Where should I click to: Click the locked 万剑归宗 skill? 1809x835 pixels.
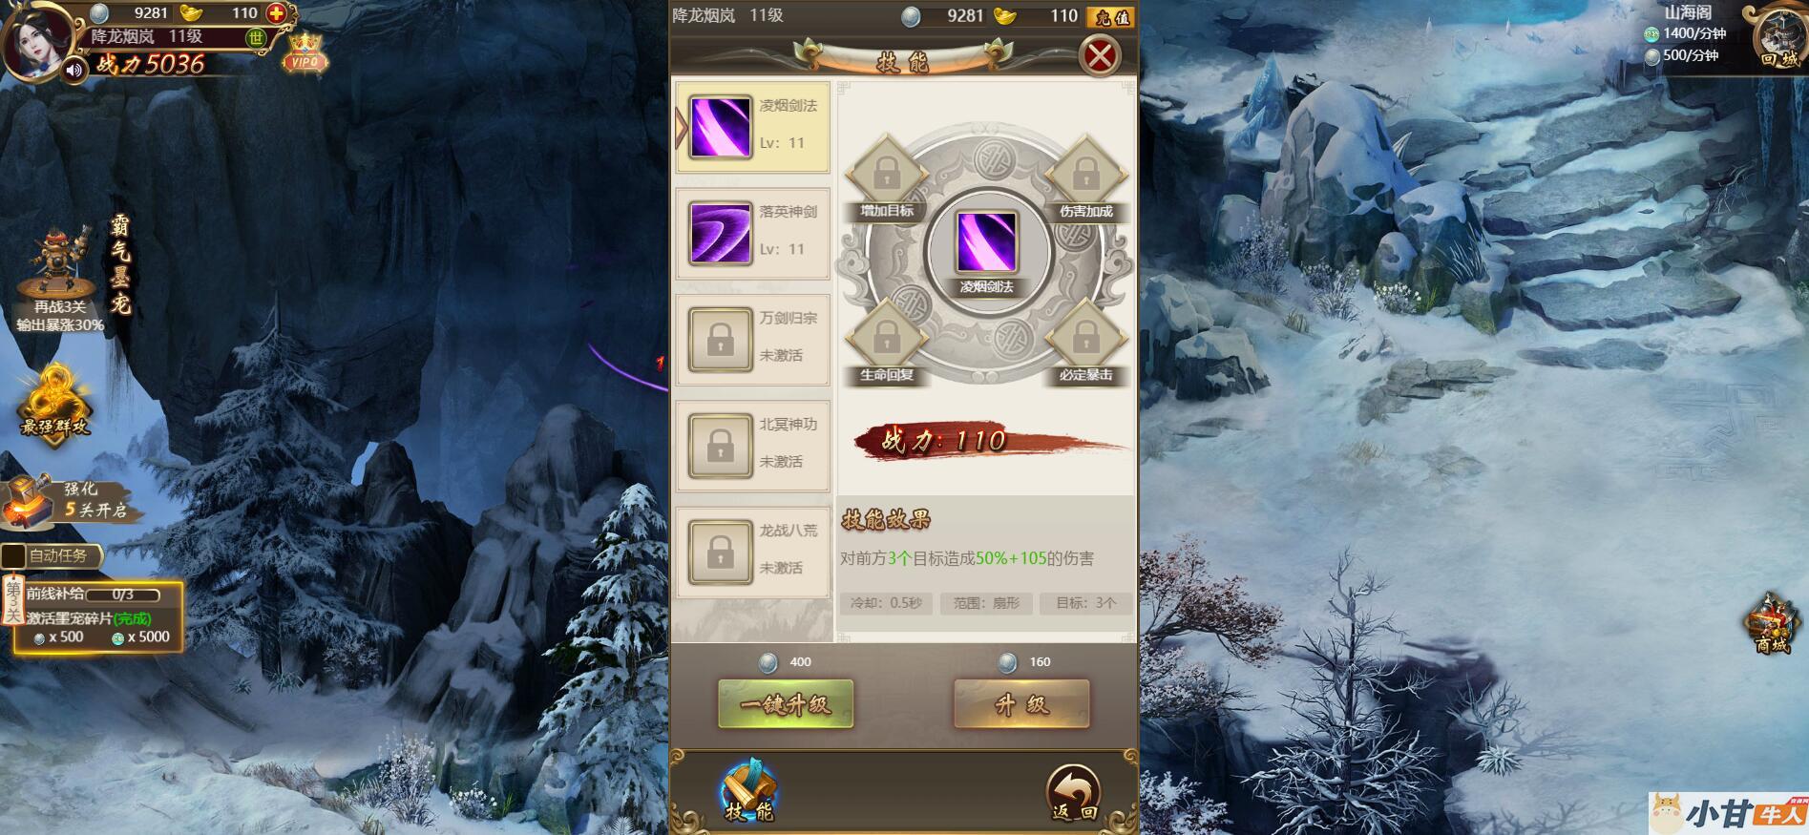[752, 340]
